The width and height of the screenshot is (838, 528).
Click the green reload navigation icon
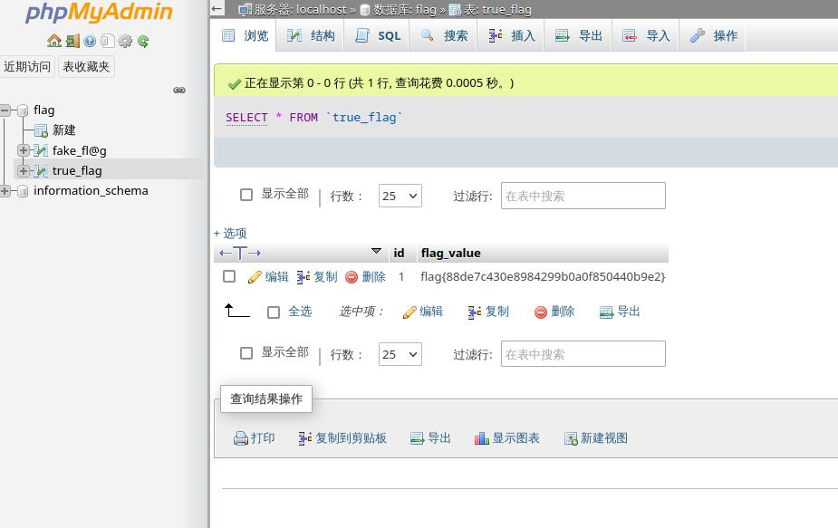pos(143,41)
